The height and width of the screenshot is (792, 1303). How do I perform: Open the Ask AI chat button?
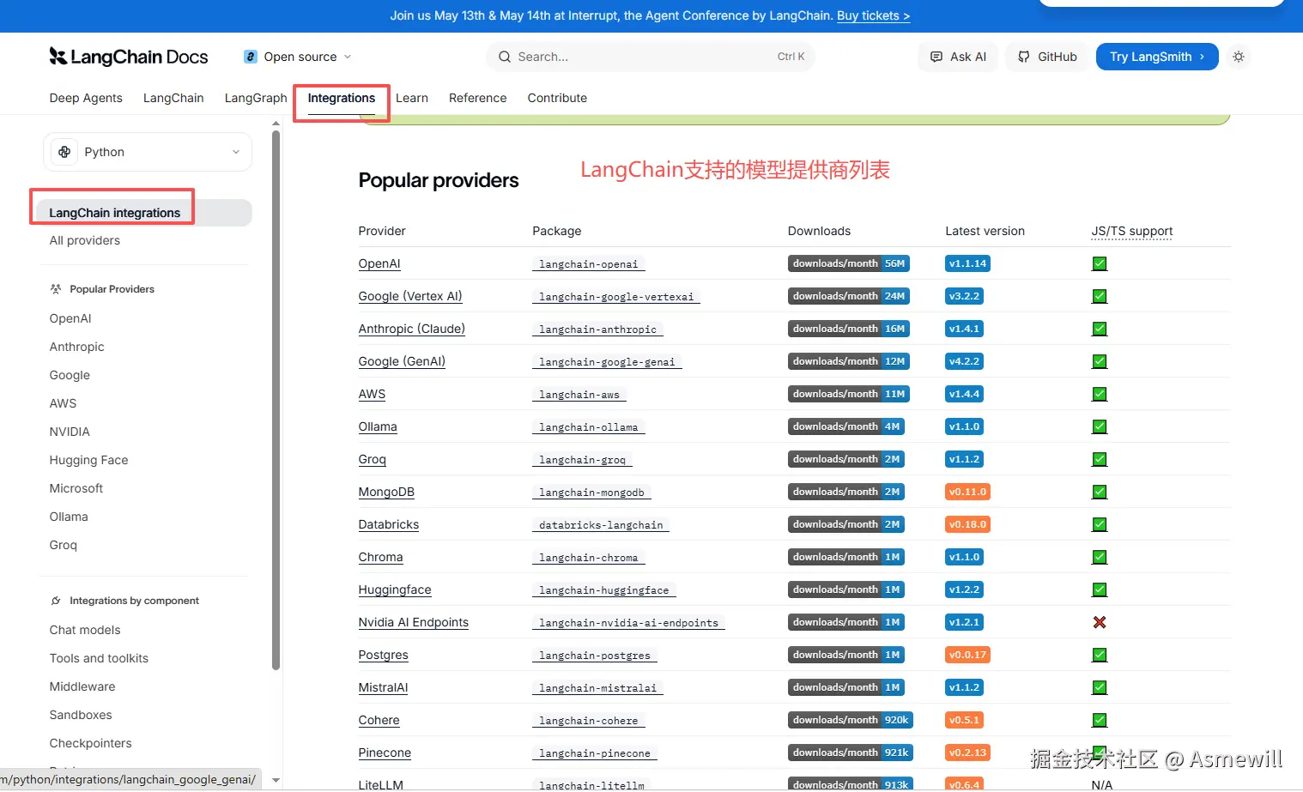[958, 57]
